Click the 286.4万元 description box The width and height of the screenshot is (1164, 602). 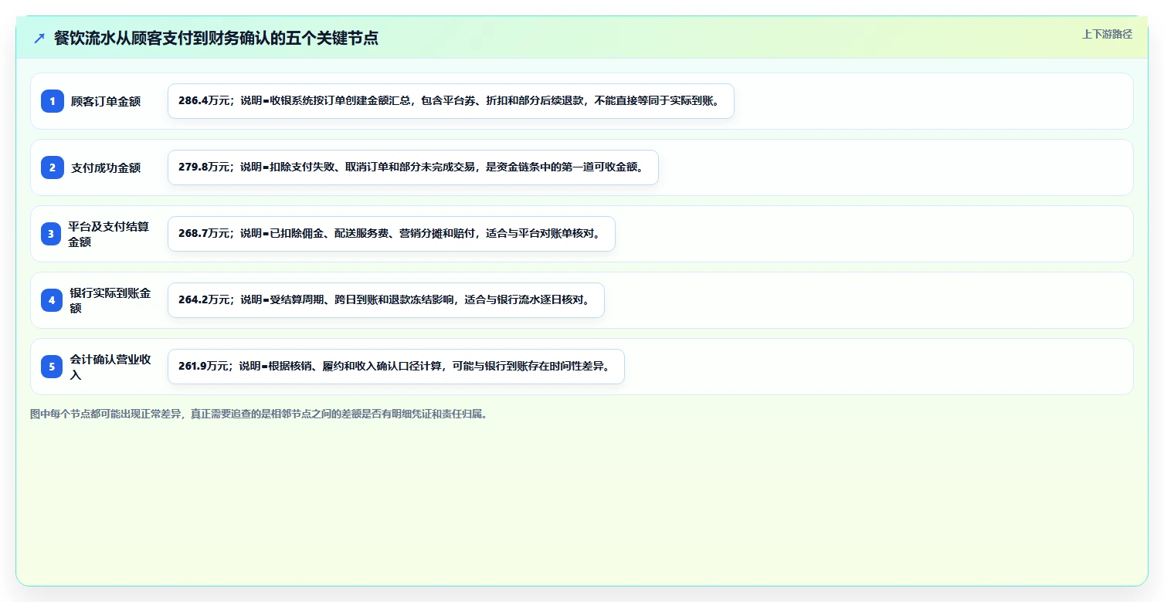coord(450,101)
